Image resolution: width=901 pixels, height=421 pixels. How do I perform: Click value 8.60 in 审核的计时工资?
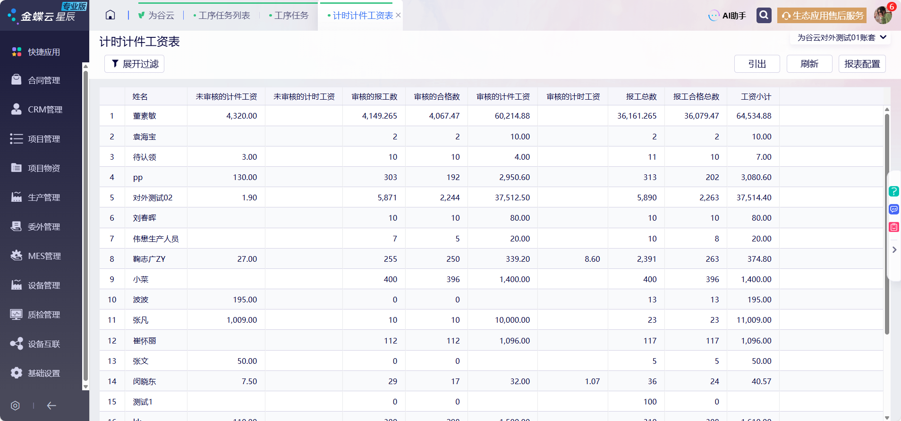click(x=592, y=259)
